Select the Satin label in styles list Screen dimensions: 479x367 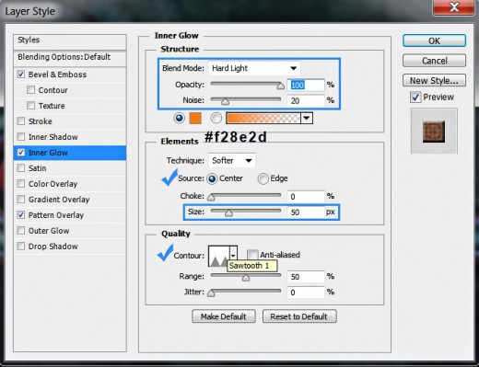[x=37, y=168]
